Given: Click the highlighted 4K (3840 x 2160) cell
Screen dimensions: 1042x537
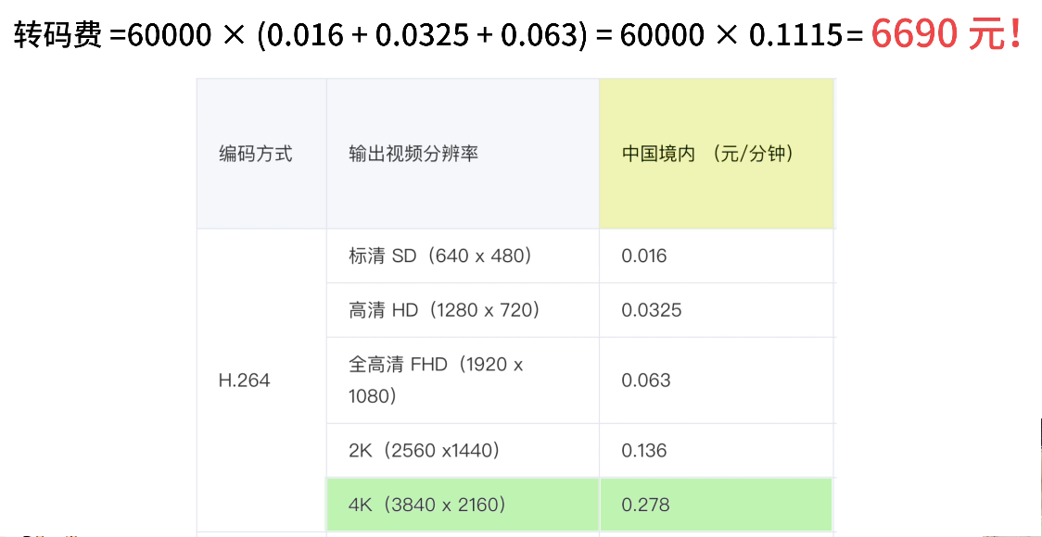Looking at the screenshot, I should point(426,505).
